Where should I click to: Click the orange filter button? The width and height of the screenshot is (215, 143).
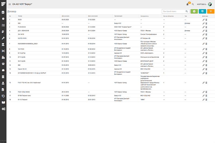211,11
